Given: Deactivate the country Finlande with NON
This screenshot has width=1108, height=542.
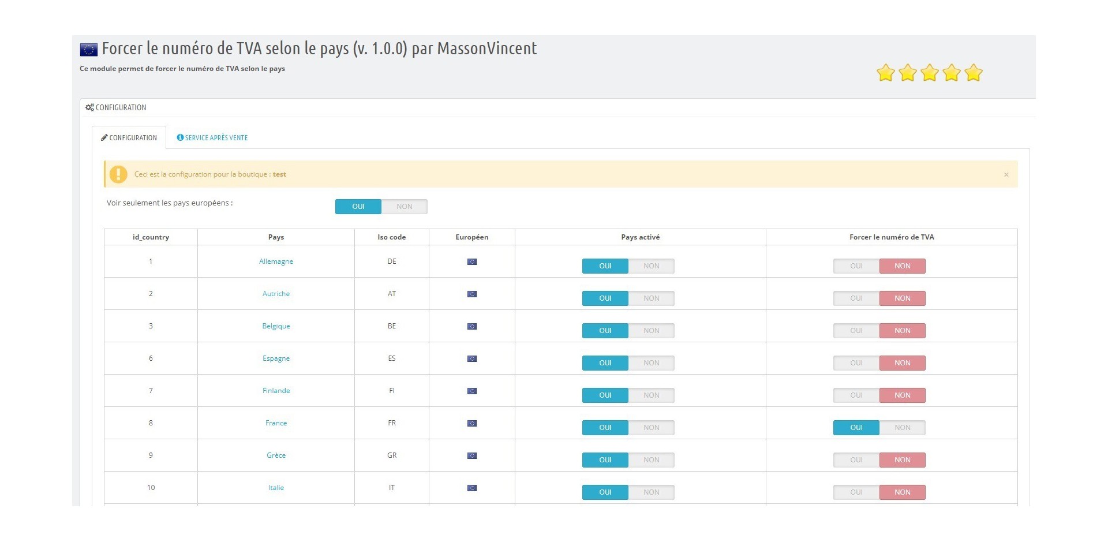Looking at the screenshot, I should pos(651,395).
